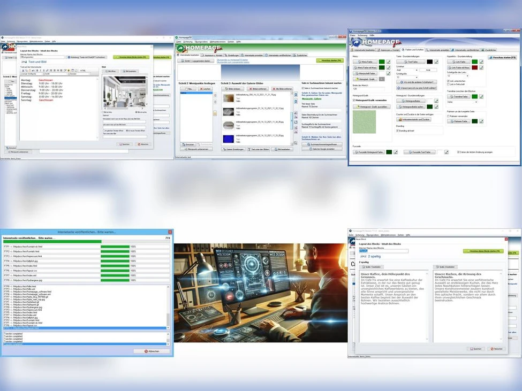This screenshot has width=522, height=391.
Task: Switch to Internetseite veröffentlichen tab in colors window
Action: coord(466,50)
